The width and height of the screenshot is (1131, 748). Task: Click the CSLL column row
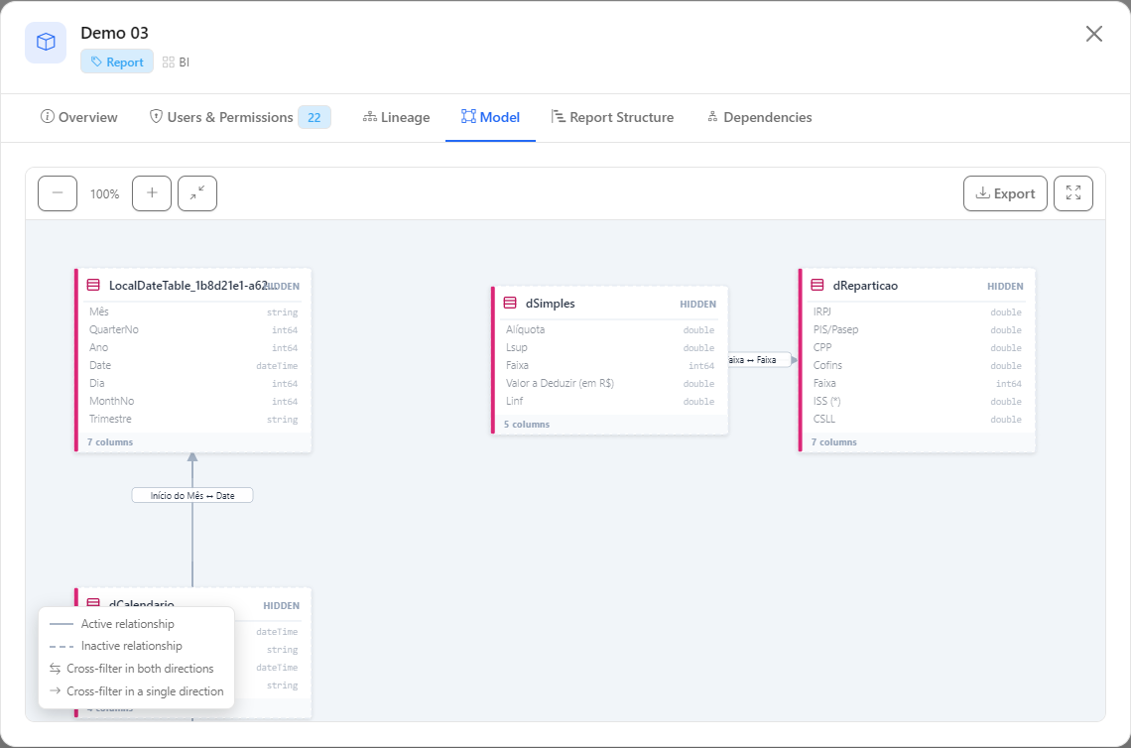coord(918,419)
